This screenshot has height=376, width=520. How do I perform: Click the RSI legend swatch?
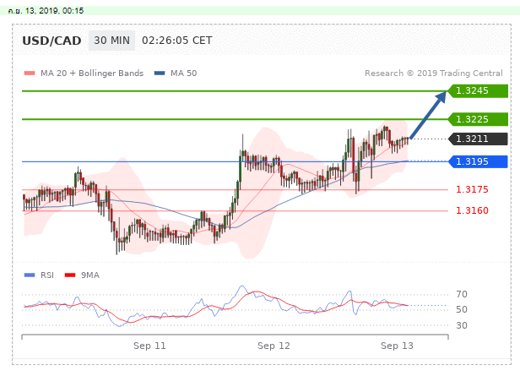click(x=30, y=275)
